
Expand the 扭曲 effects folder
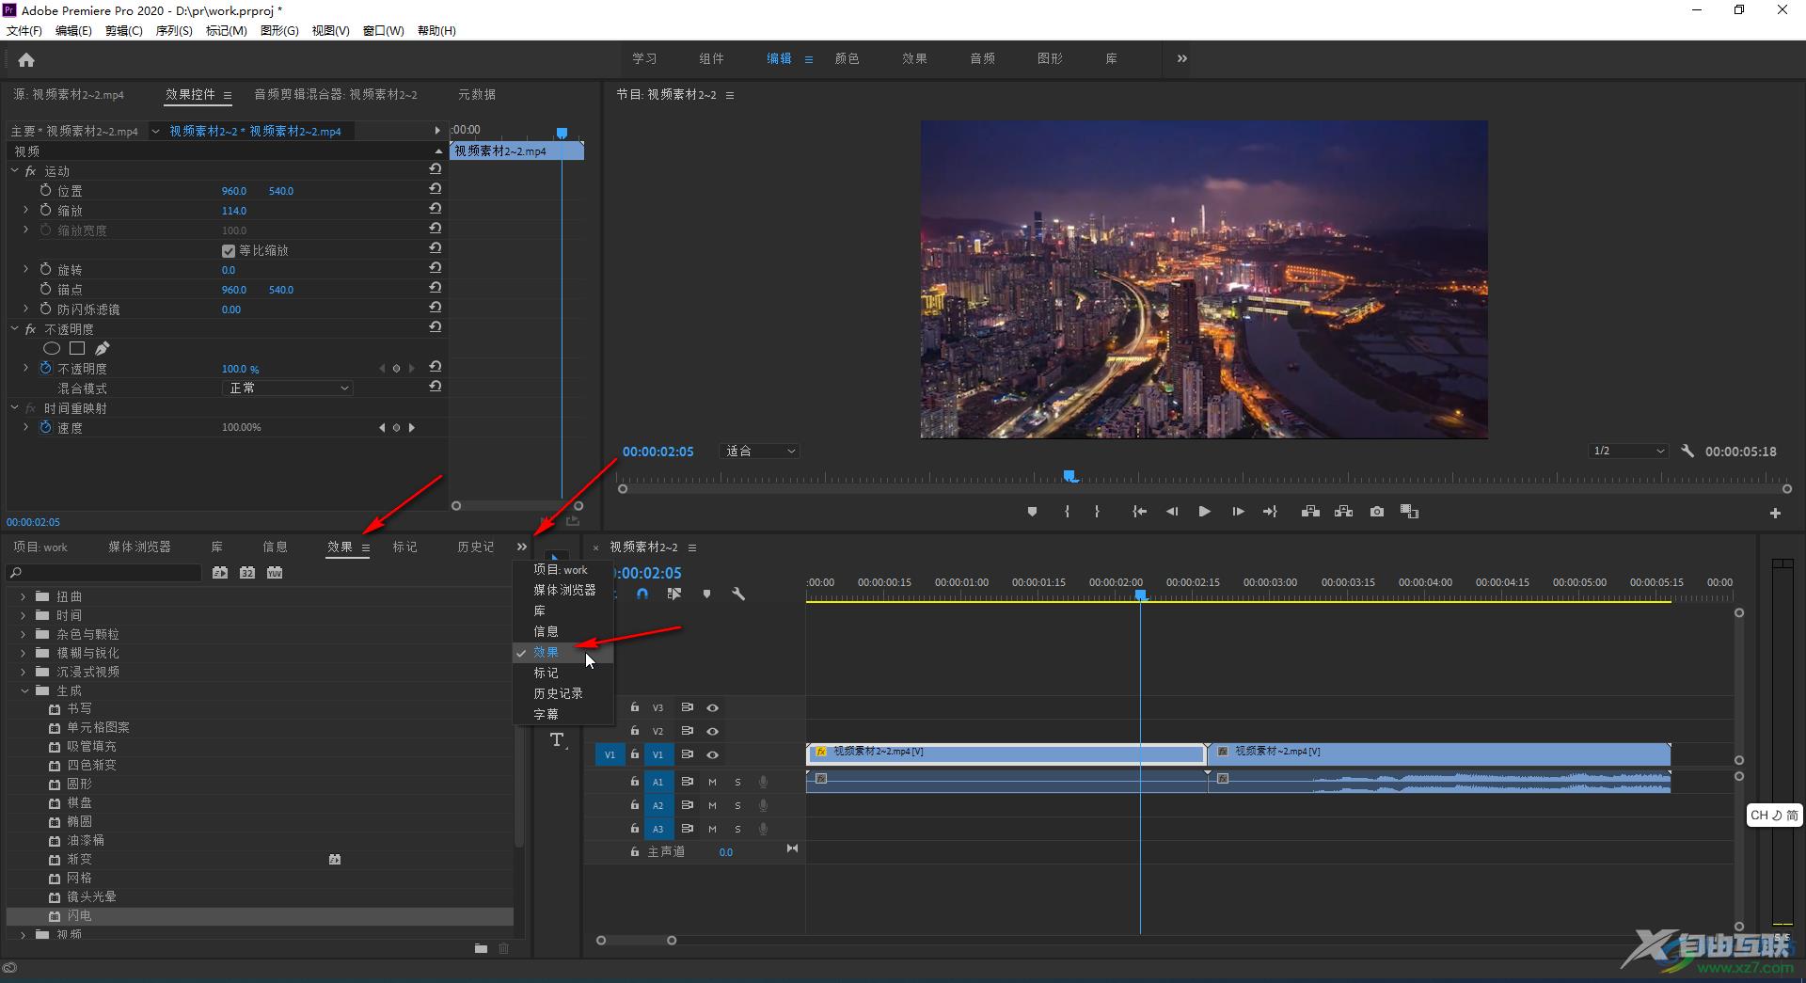[x=24, y=596]
